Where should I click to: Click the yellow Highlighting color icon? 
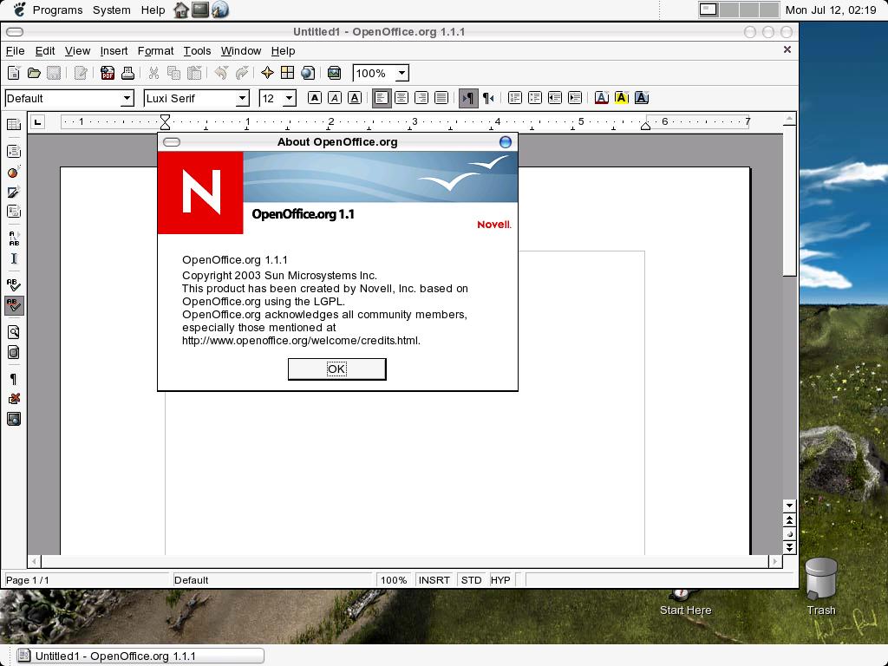click(x=621, y=98)
